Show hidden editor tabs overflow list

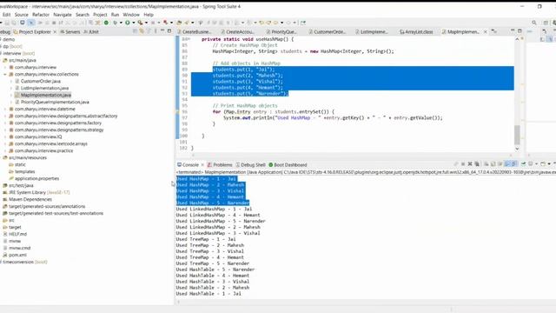(x=494, y=31)
